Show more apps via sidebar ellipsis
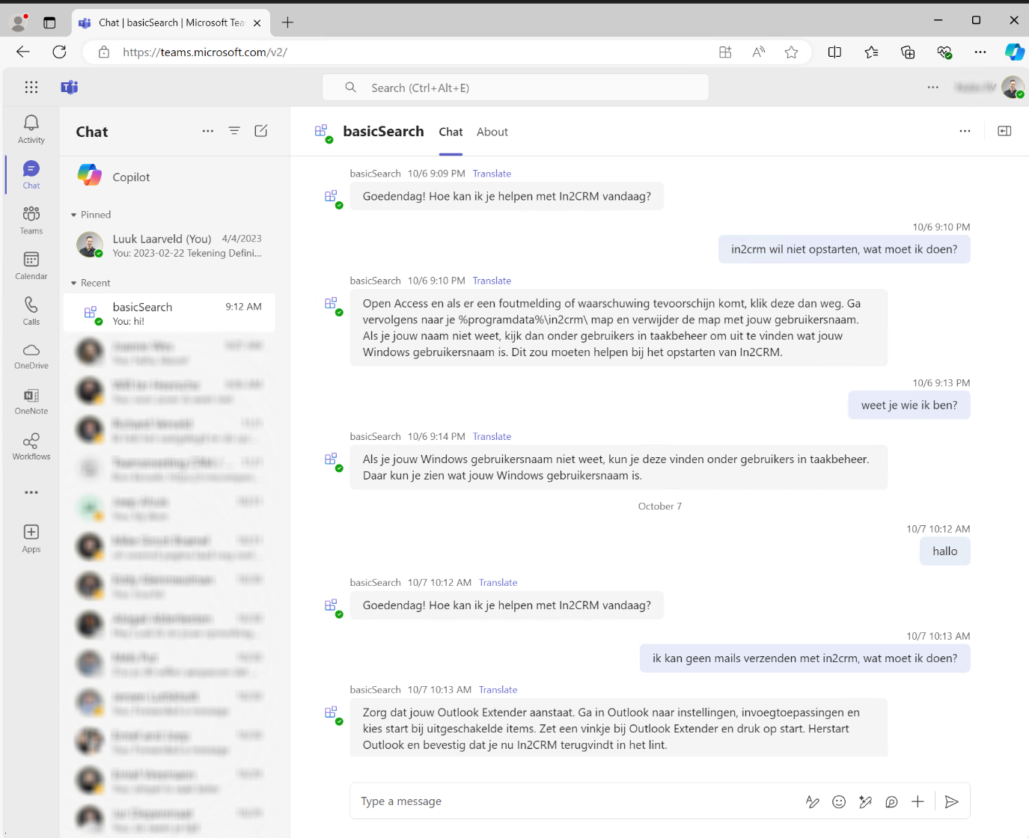The image size is (1029, 838). (31, 492)
